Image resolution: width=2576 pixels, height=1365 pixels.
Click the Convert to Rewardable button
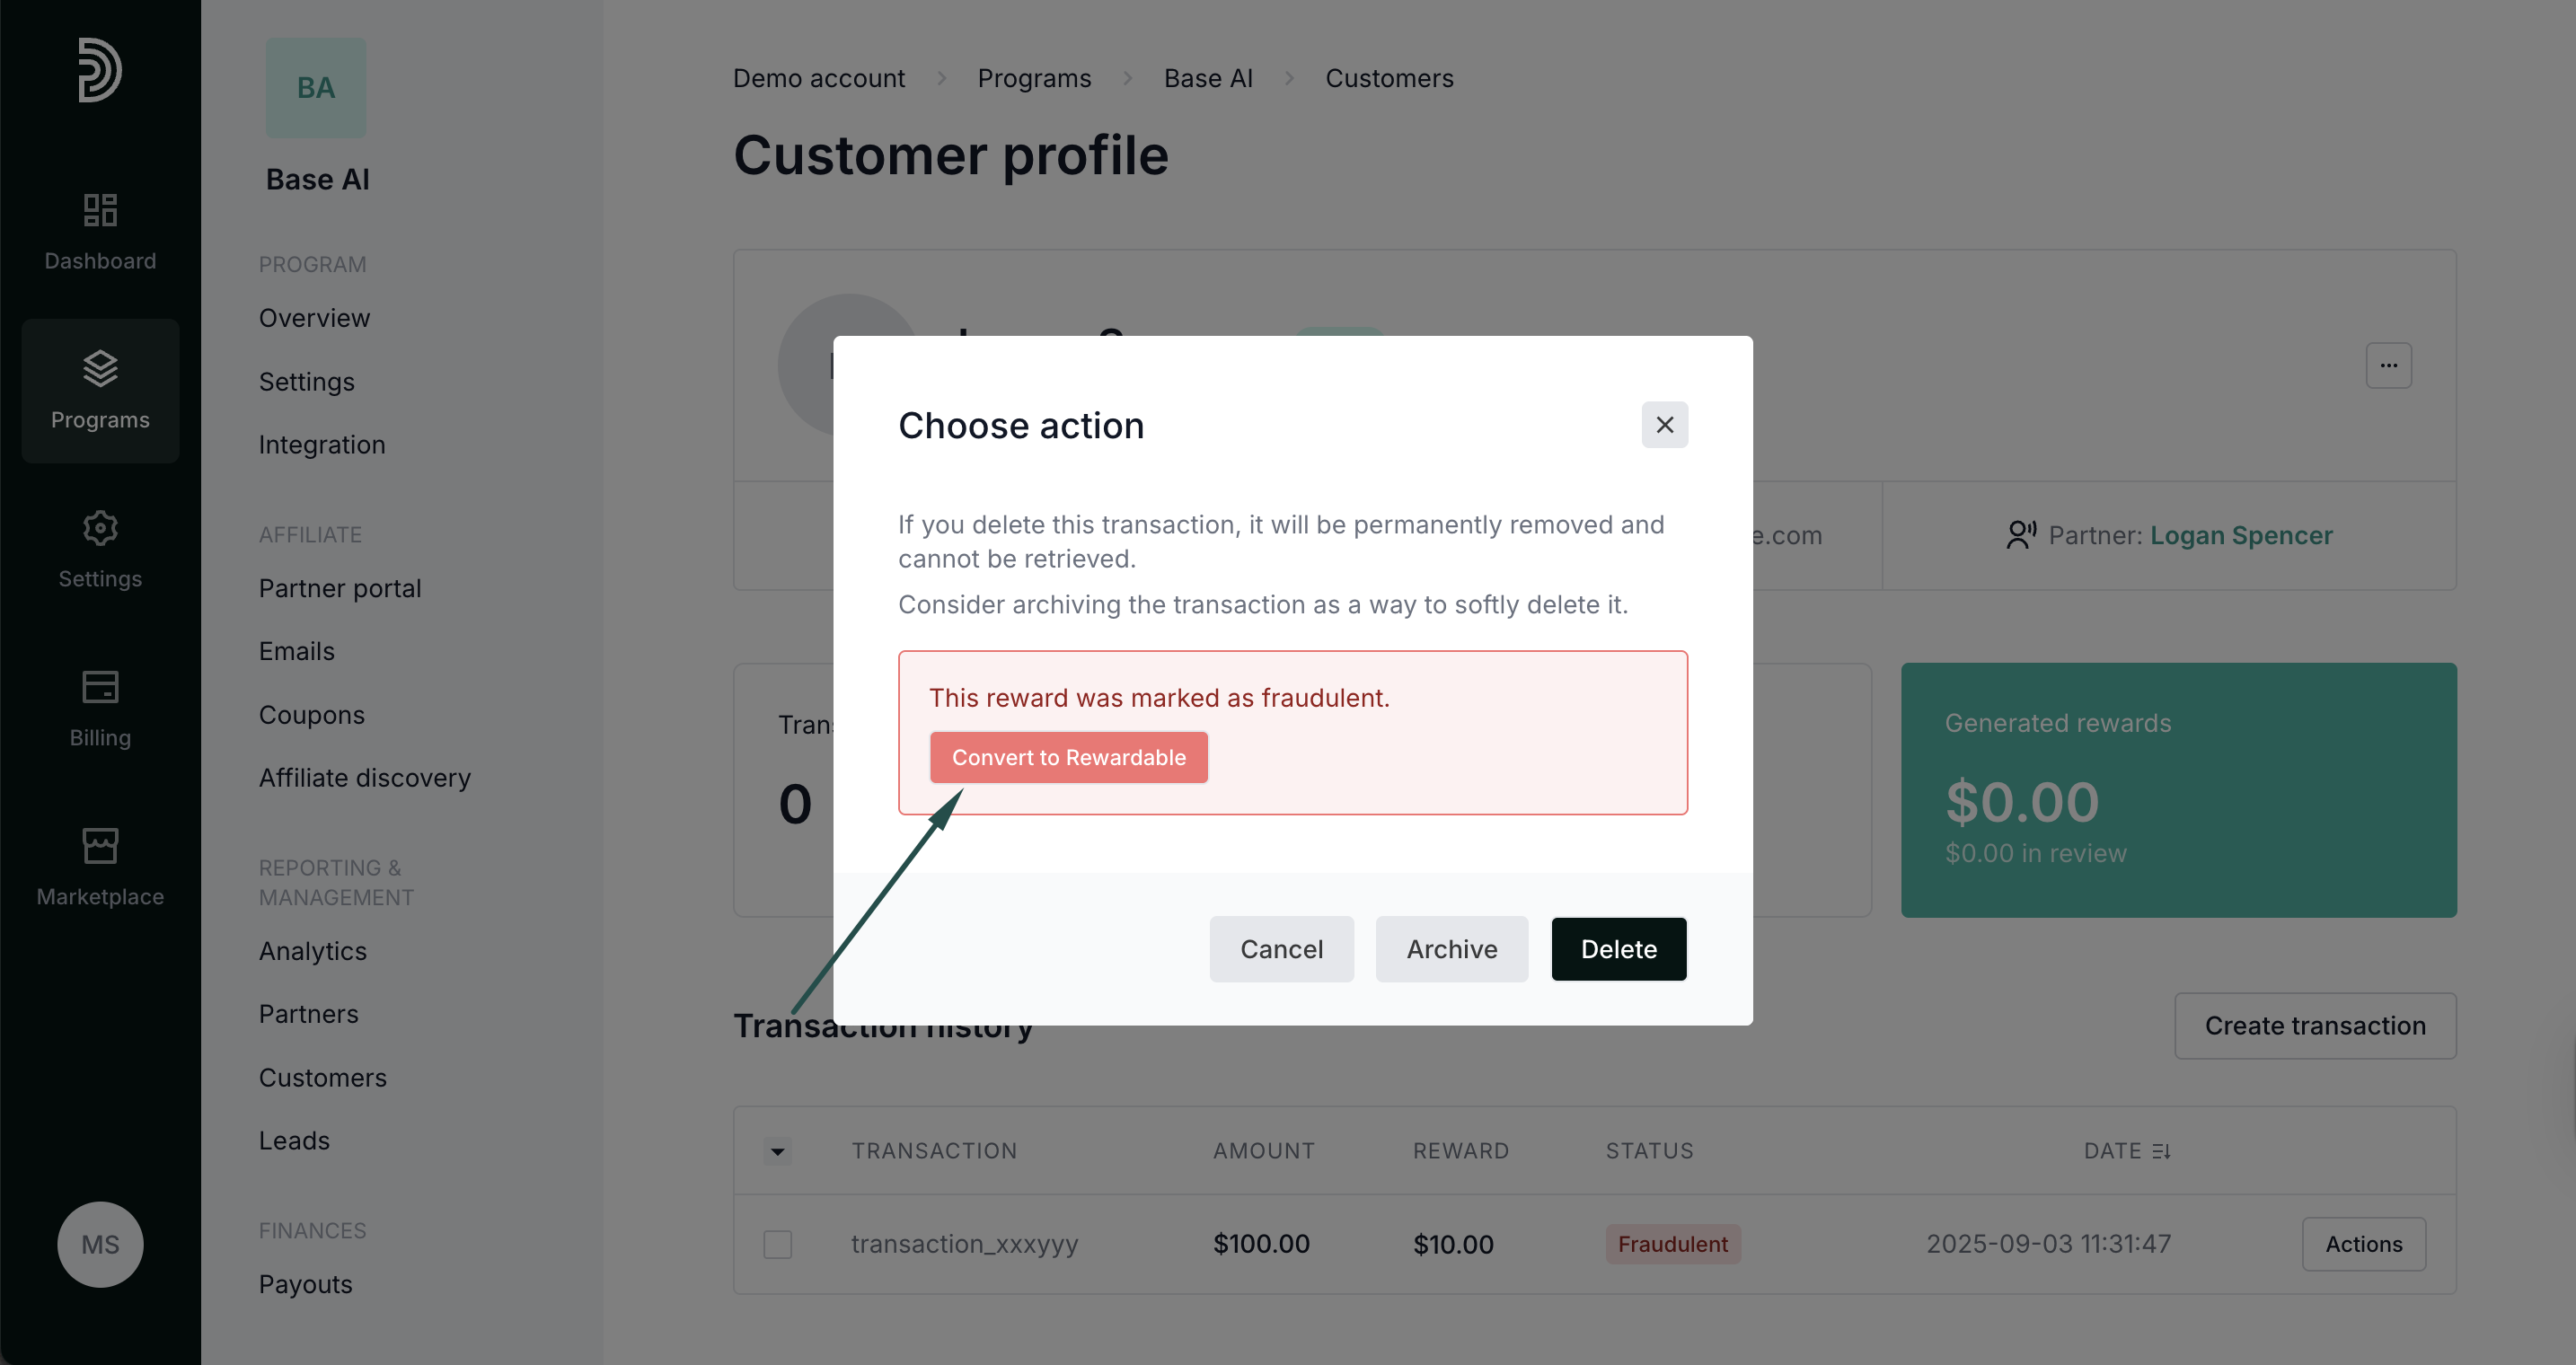pyautogui.click(x=1069, y=757)
